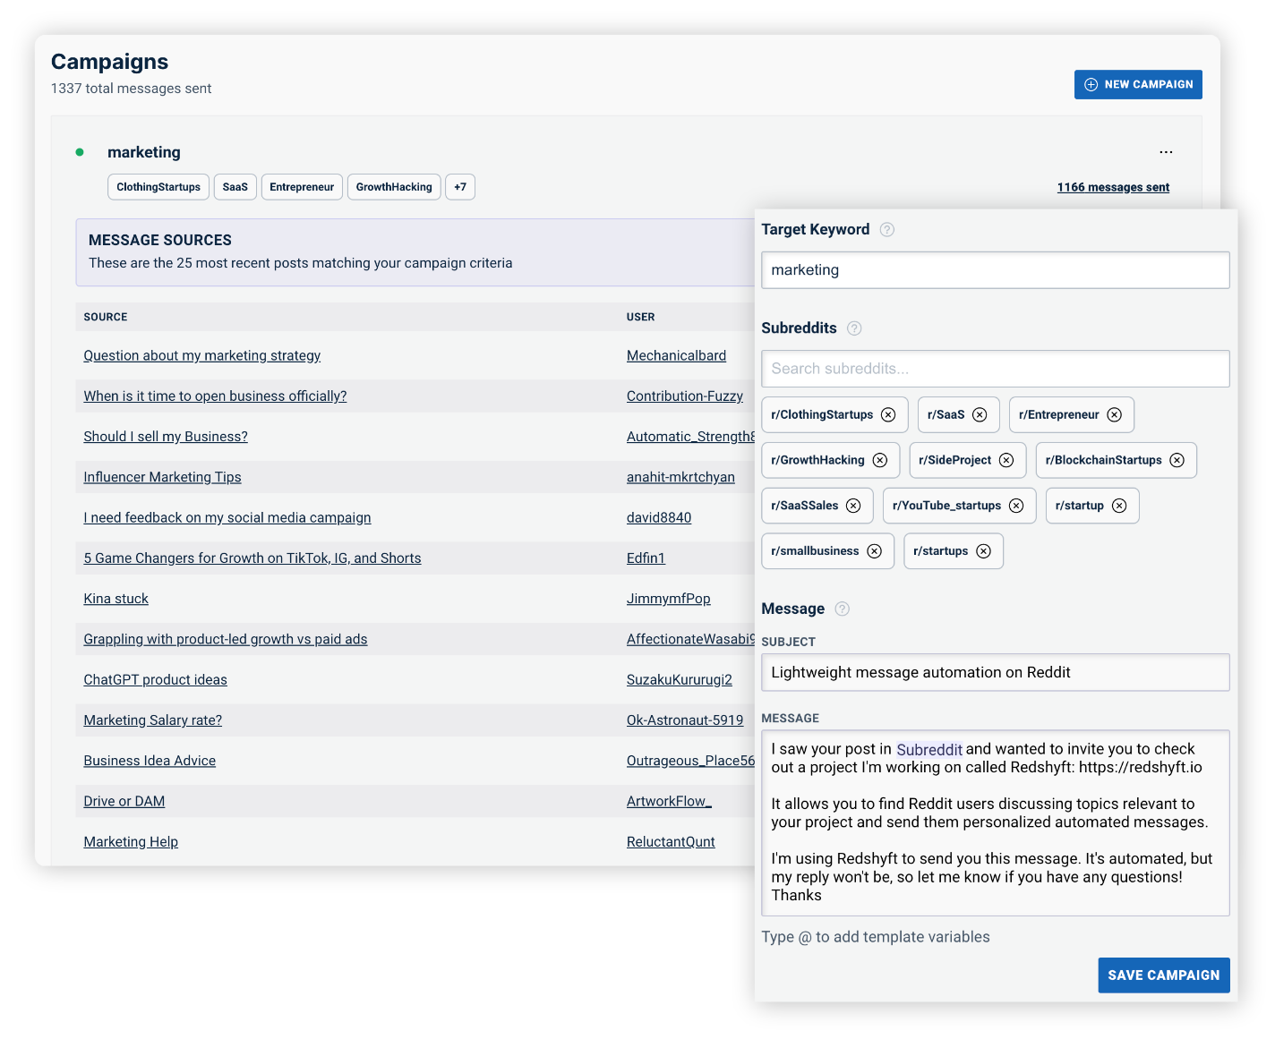Viewport: 1275px width, 1039px height.
Task: View user AffectionateWasabi9 profile
Action: pos(690,639)
